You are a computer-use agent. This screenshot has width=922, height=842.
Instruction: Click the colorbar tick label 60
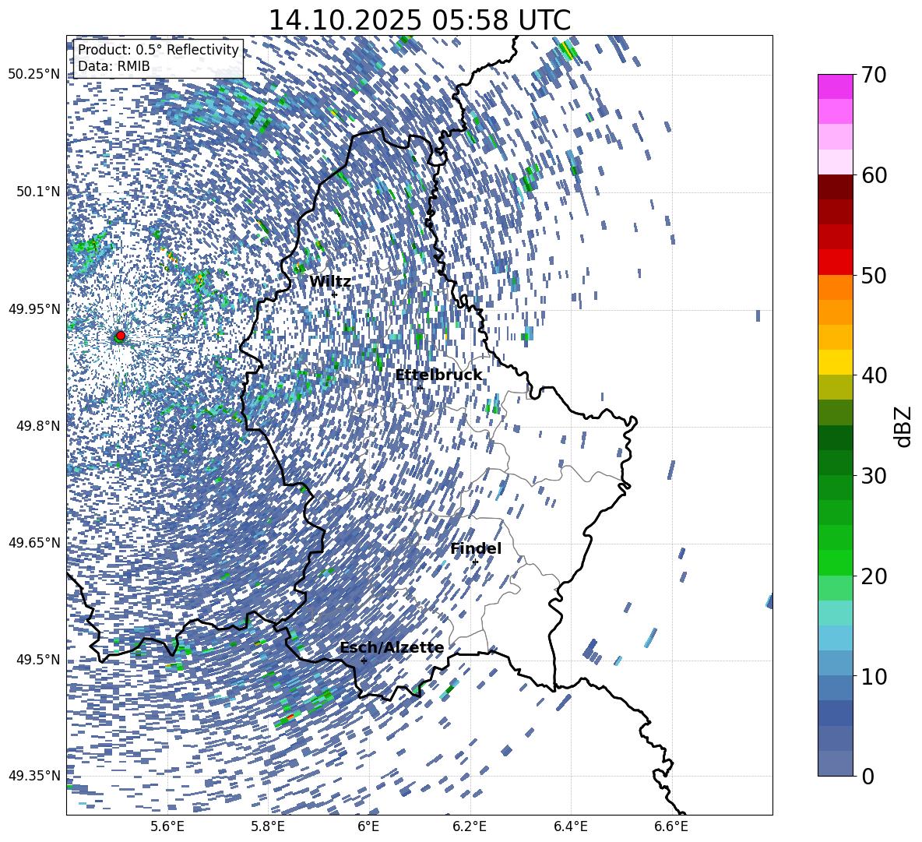click(x=874, y=175)
